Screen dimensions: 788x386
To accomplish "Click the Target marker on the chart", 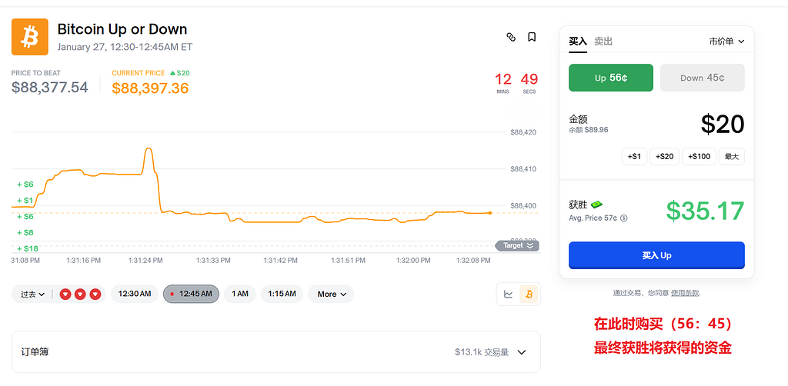I will pos(516,245).
